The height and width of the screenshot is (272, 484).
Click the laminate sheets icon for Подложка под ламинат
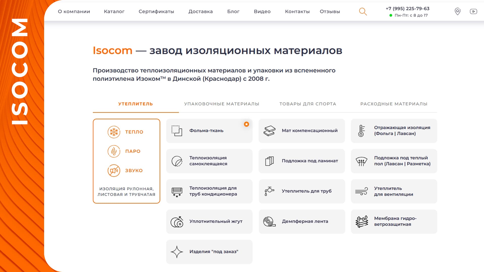click(x=269, y=161)
